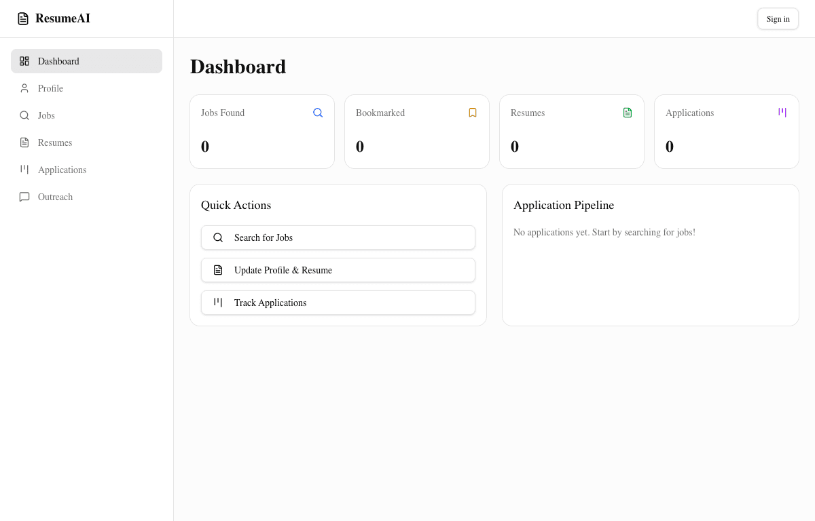The height and width of the screenshot is (521, 815).
Task: Click the Application Pipeline empty state message
Action: [x=604, y=232]
